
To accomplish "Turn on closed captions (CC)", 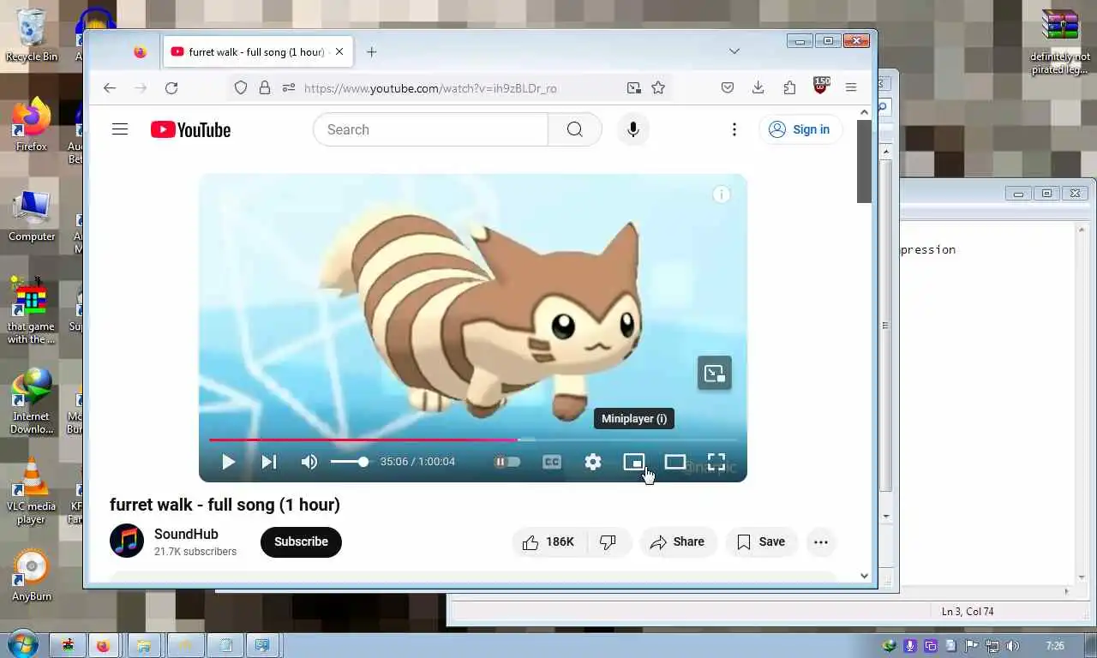I will [x=552, y=462].
